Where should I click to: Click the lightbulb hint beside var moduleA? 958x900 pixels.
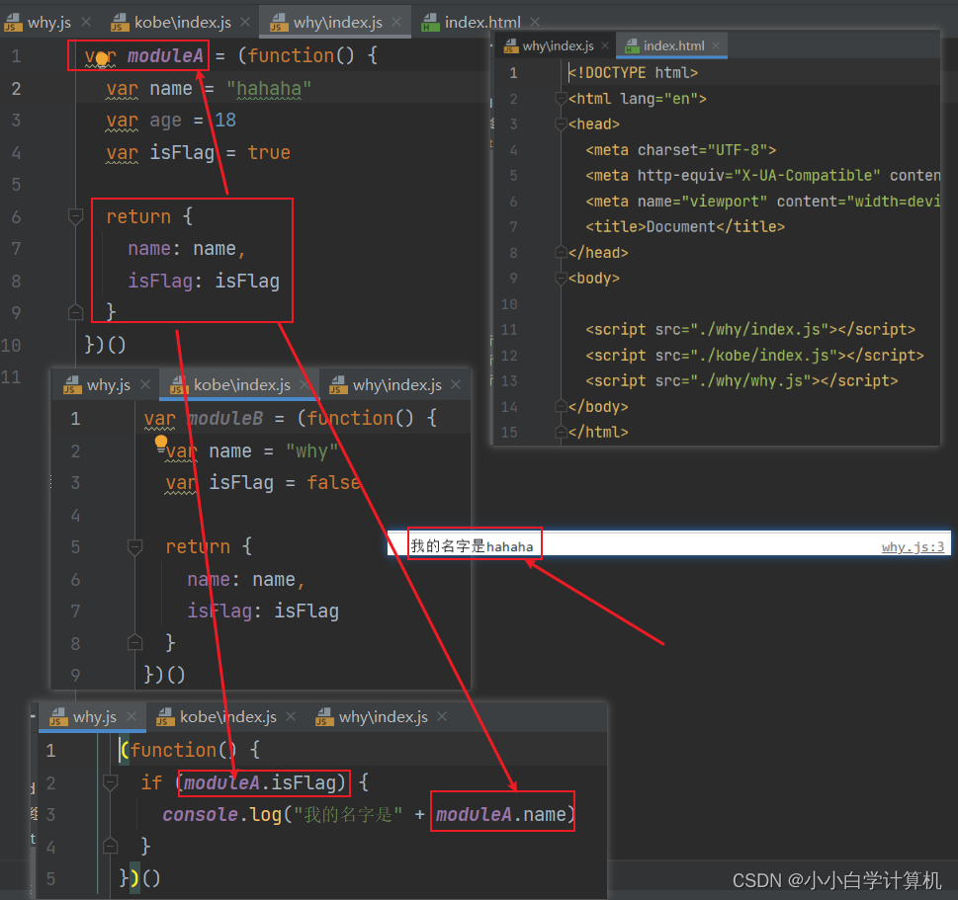coord(102,59)
